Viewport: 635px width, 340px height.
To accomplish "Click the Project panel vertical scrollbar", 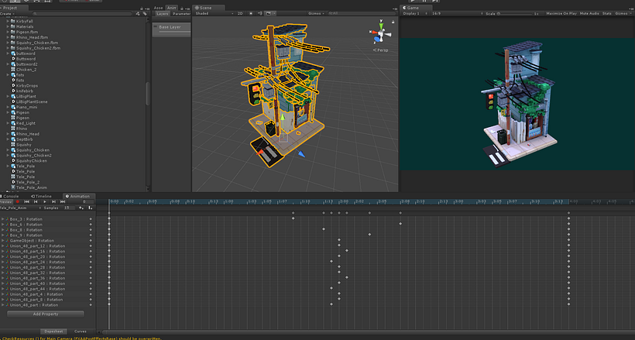I will point(147,93).
